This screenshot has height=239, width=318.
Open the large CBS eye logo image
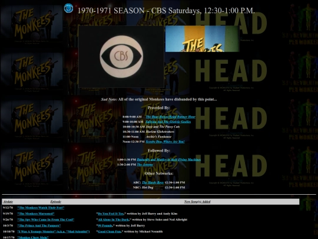121,57
